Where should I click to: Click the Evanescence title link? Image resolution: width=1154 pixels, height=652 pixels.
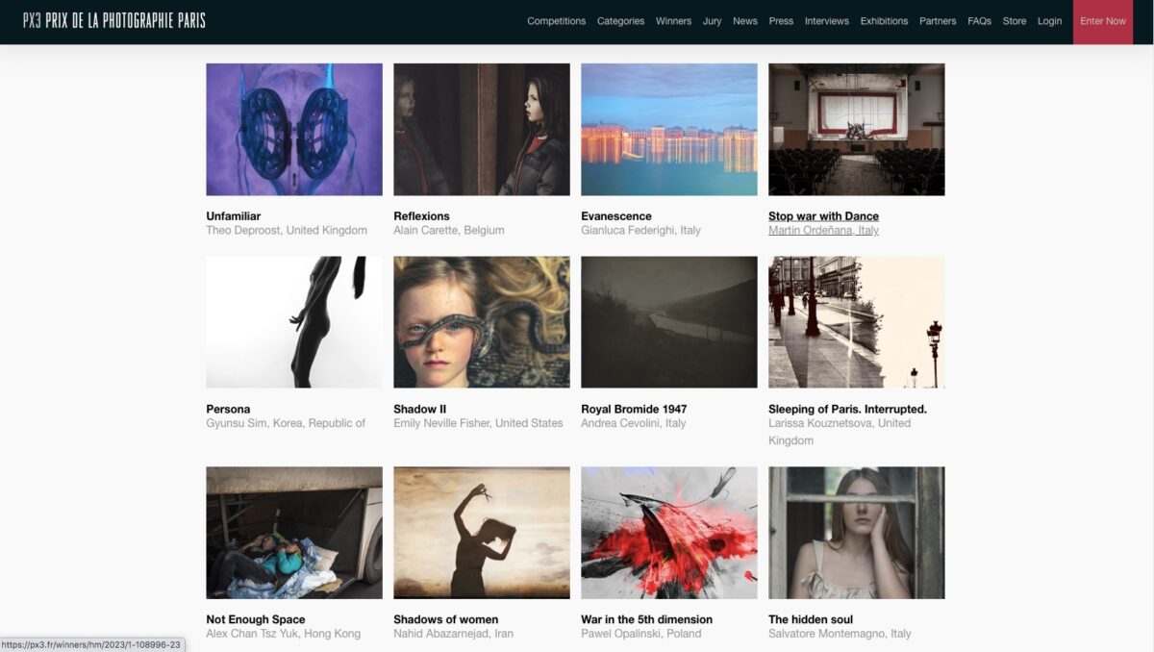pos(616,216)
